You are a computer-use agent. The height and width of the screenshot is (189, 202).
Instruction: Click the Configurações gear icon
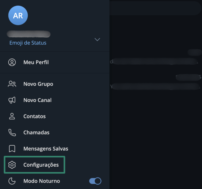[x=12, y=165]
